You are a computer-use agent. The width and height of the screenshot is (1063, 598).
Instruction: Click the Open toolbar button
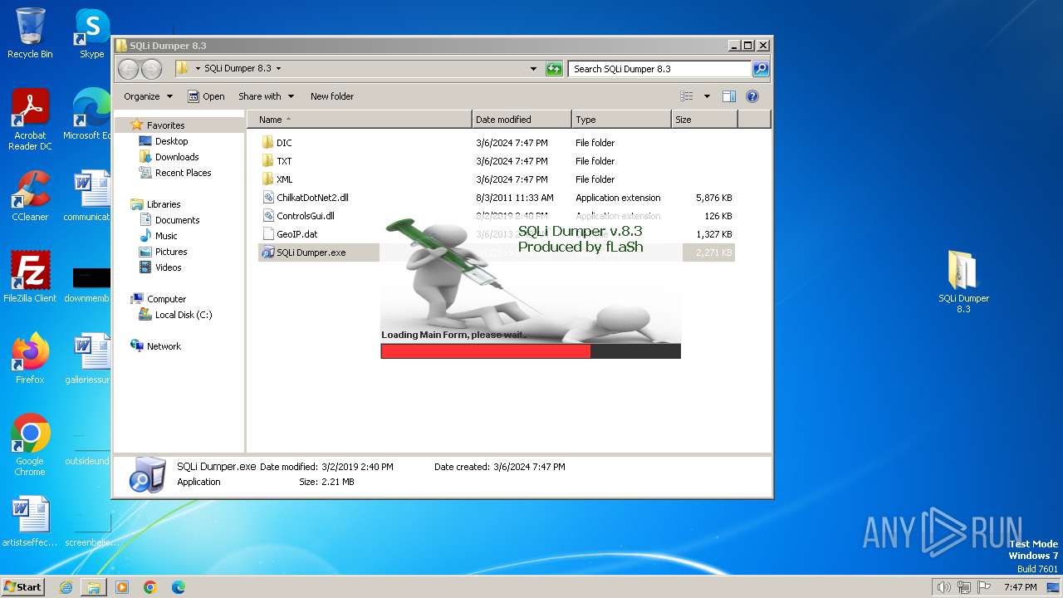tap(206, 96)
